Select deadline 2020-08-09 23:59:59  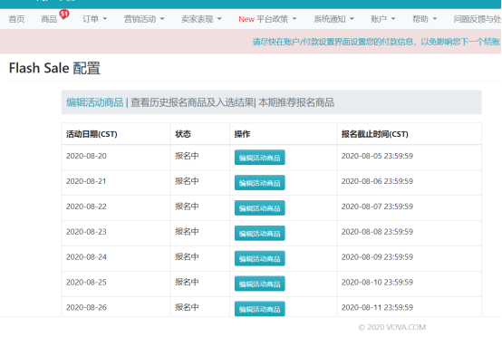pyautogui.click(x=377, y=257)
